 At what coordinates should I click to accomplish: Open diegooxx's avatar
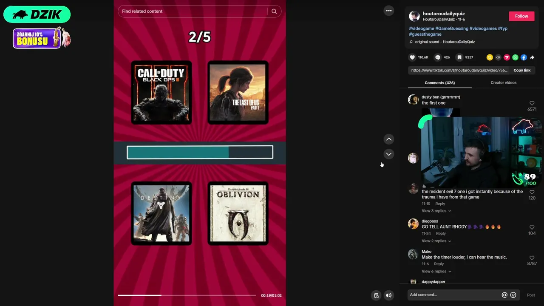tap(413, 224)
